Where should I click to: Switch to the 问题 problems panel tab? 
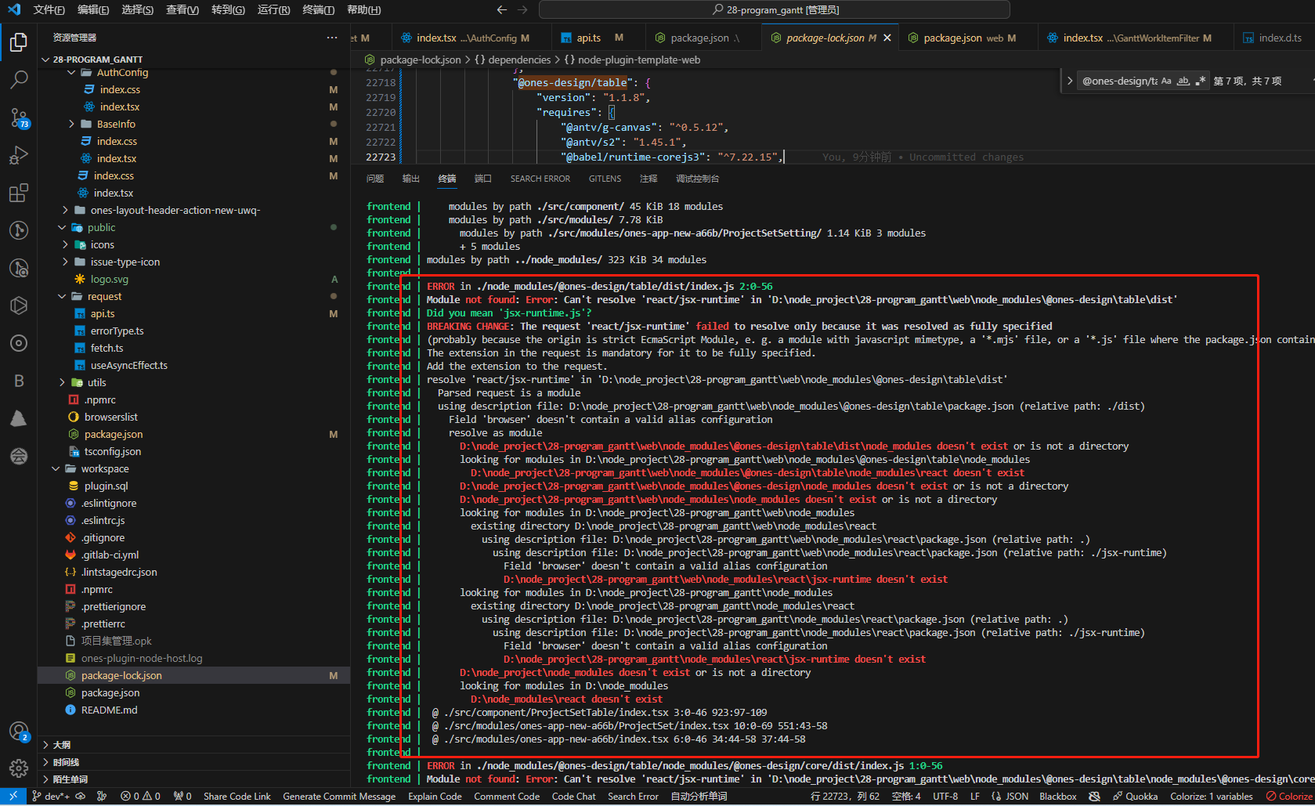pos(375,179)
